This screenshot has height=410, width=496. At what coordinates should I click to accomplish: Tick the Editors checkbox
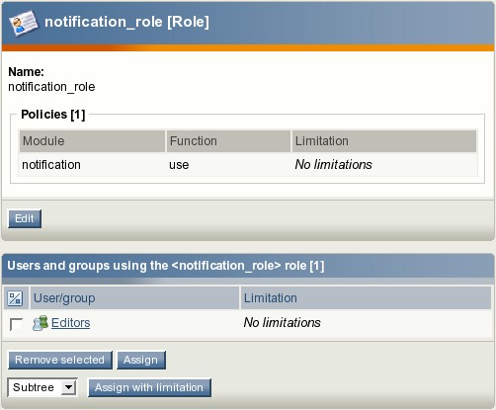pos(16,324)
